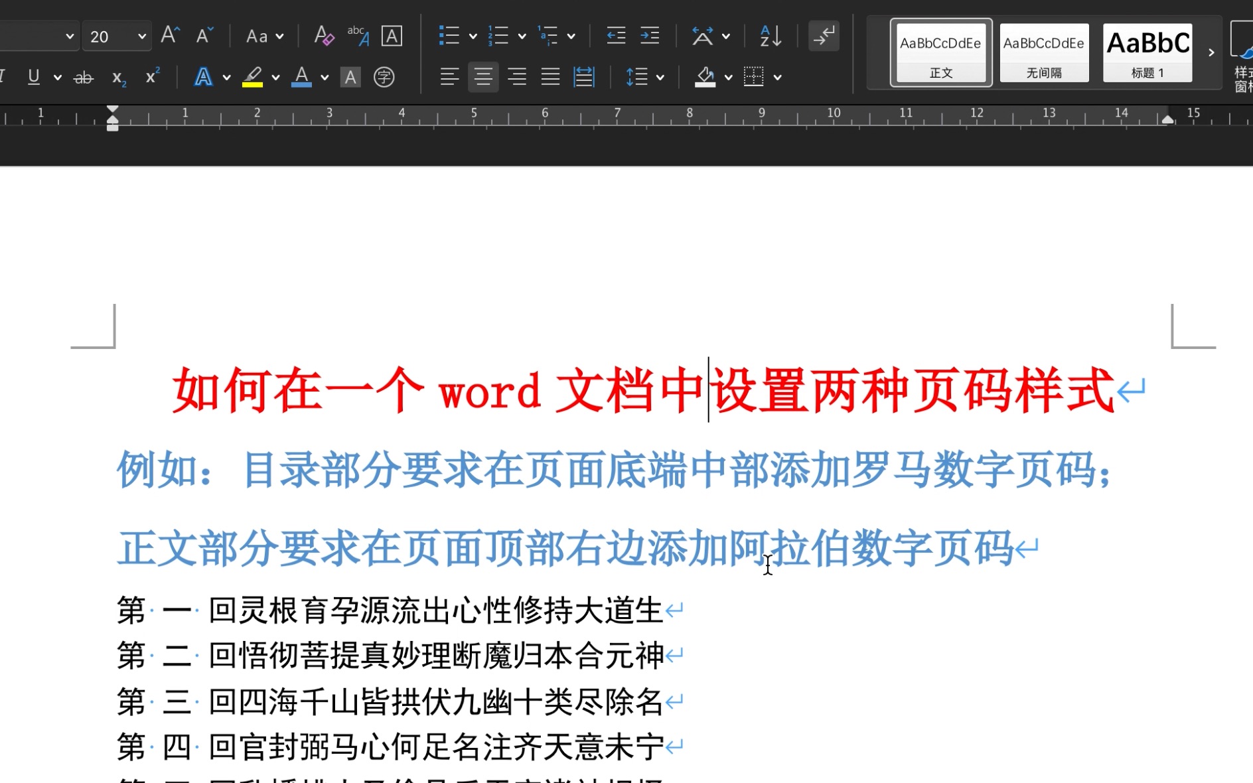The height and width of the screenshot is (783, 1253).
Task: Toggle underline formatting
Action: click(x=34, y=77)
